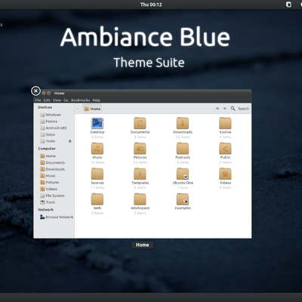Open the Music folder in main pane

click(97, 149)
